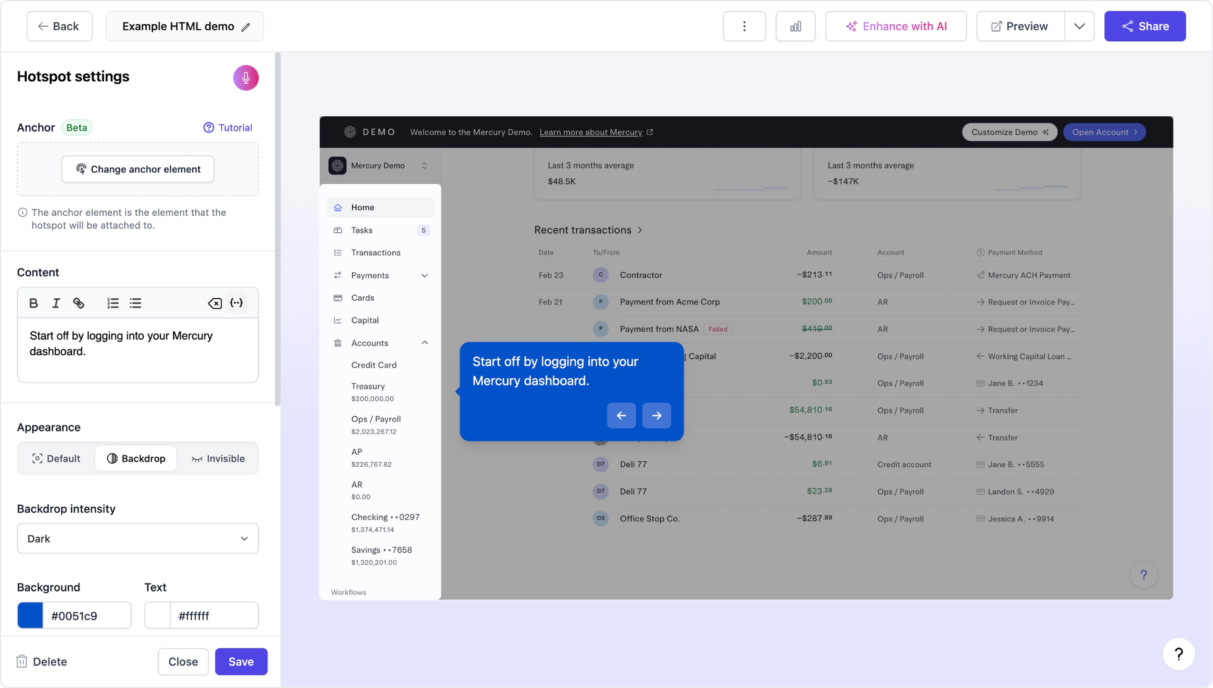Open the Preview options dropdown arrow
The image size is (1213, 688).
(1079, 26)
